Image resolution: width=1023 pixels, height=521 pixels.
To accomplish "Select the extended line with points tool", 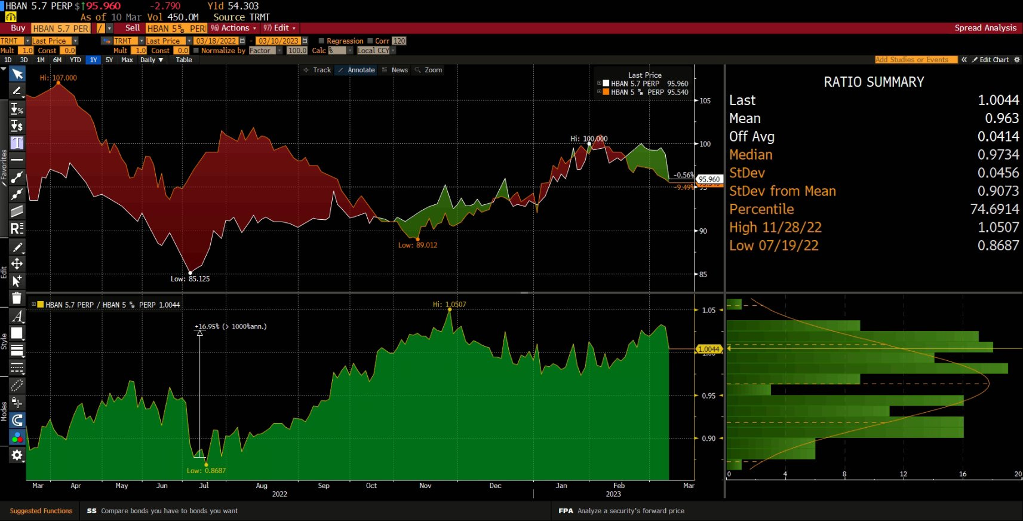I will tap(17, 194).
